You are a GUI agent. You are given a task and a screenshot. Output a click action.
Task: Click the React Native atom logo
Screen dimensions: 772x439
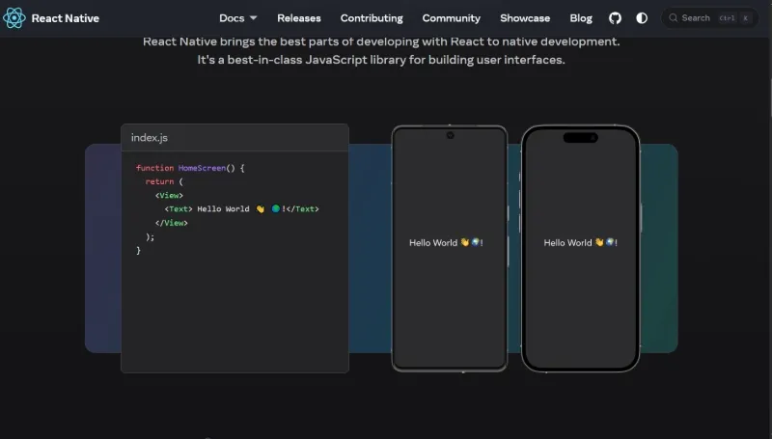click(14, 18)
